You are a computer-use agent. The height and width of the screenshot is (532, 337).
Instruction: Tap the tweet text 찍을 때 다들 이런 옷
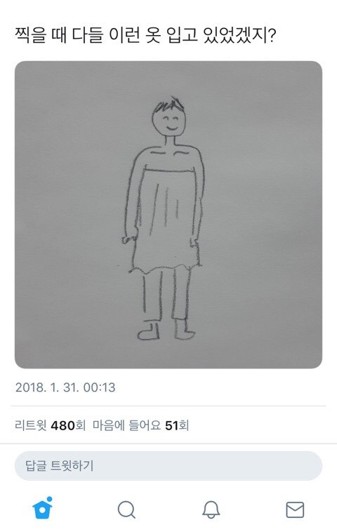tap(88, 35)
